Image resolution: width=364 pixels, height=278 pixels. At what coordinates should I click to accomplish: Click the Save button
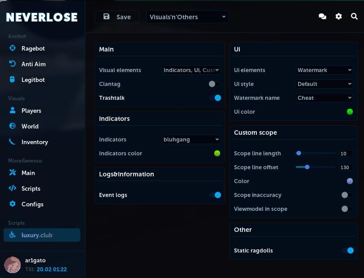[x=117, y=17]
